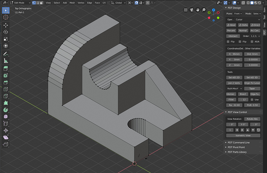Open the View menu
Screen dimensions: 267x173
[48, 3]
